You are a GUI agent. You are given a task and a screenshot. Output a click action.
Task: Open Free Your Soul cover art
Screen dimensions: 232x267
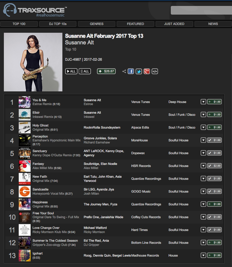coord(25,217)
